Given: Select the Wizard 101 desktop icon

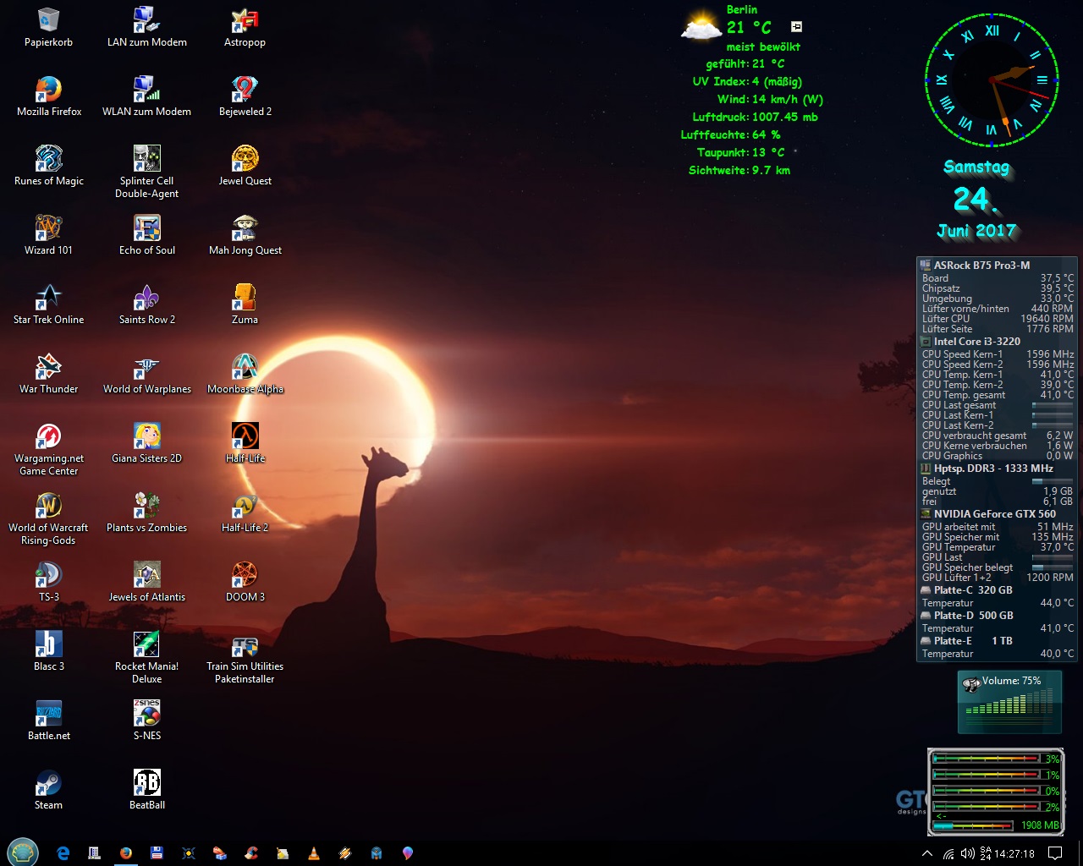Looking at the screenshot, I should (x=49, y=235).
